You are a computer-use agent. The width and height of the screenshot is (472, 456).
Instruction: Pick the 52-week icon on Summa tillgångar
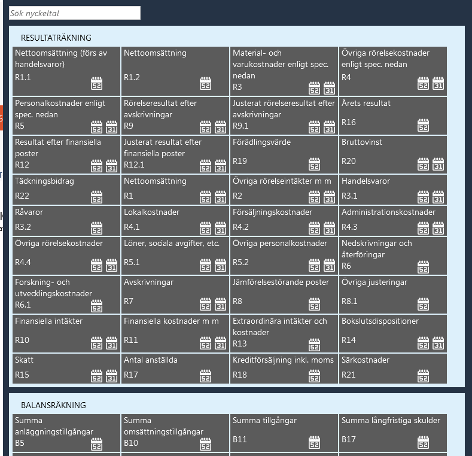click(314, 442)
